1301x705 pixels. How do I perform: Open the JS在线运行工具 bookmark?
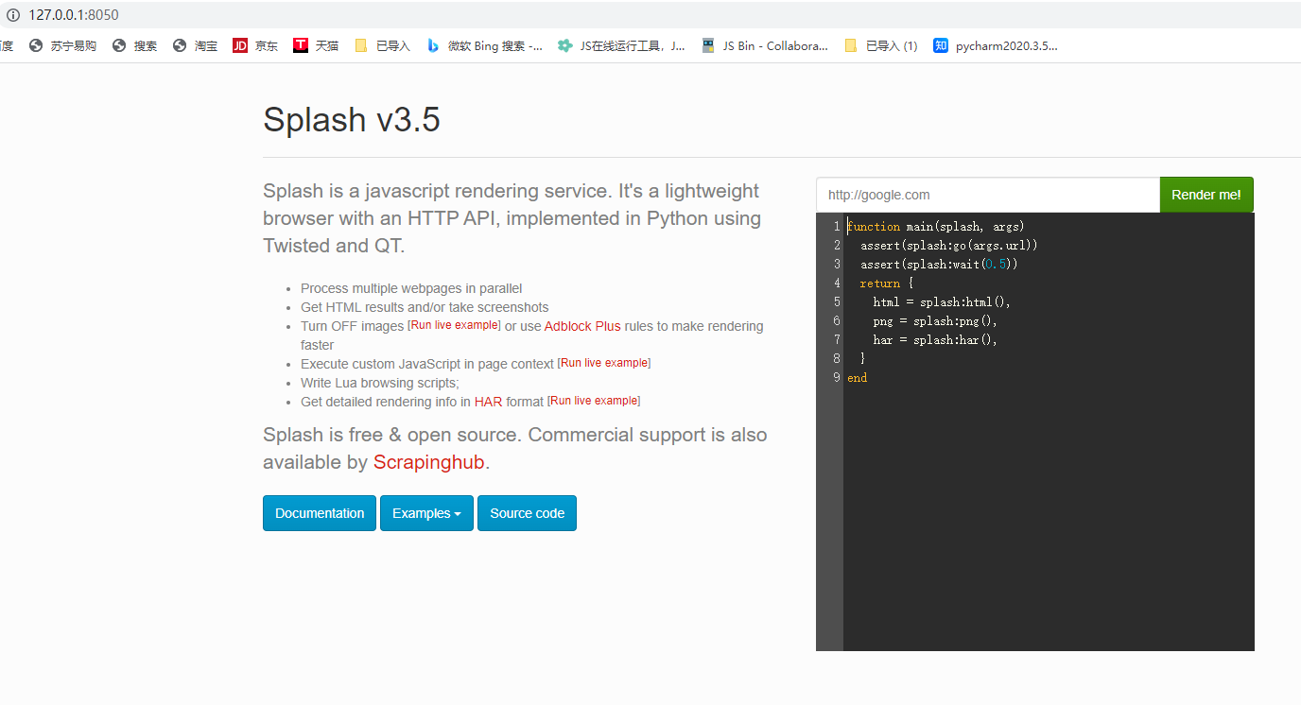(x=621, y=45)
